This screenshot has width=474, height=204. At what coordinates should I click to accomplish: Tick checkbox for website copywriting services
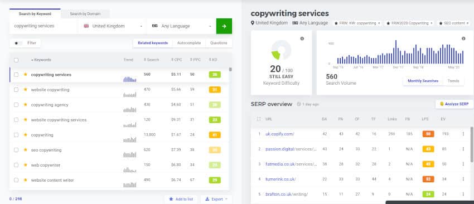pos(16,120)
